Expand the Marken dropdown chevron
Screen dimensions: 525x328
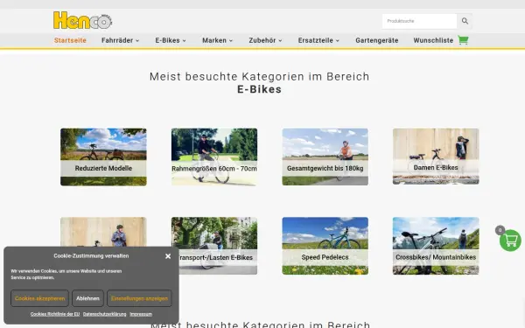point(231,41)
